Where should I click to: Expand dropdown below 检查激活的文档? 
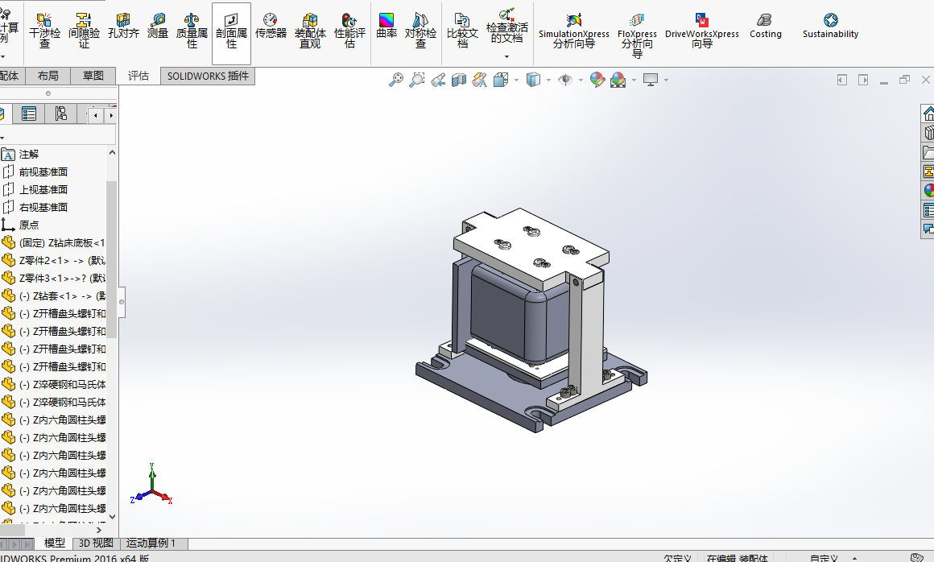[507, 57]
